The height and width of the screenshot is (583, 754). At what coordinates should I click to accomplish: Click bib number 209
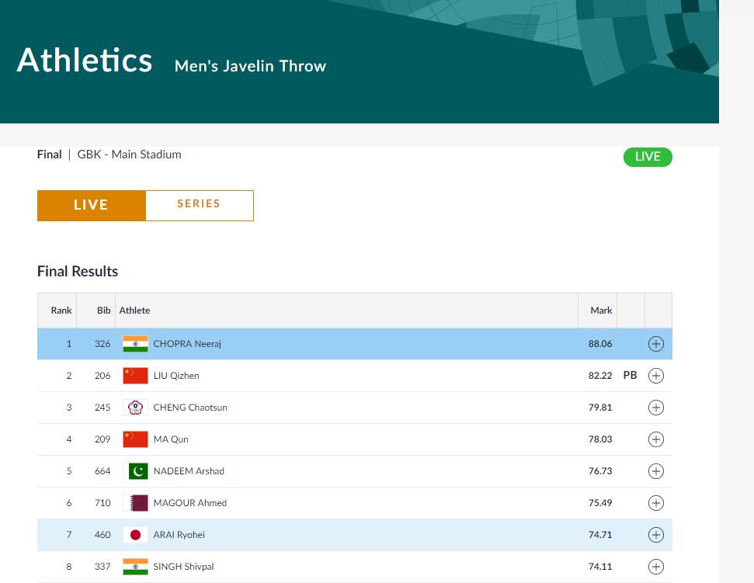[103, 439]
